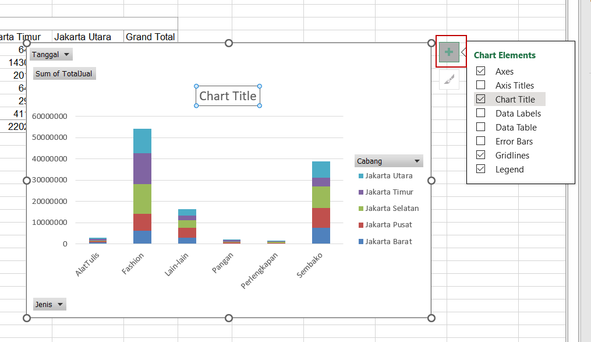Screen dimensions: 591x342
Task: Select the Jakarta Selatan legend entry
Action: point(391,209)
